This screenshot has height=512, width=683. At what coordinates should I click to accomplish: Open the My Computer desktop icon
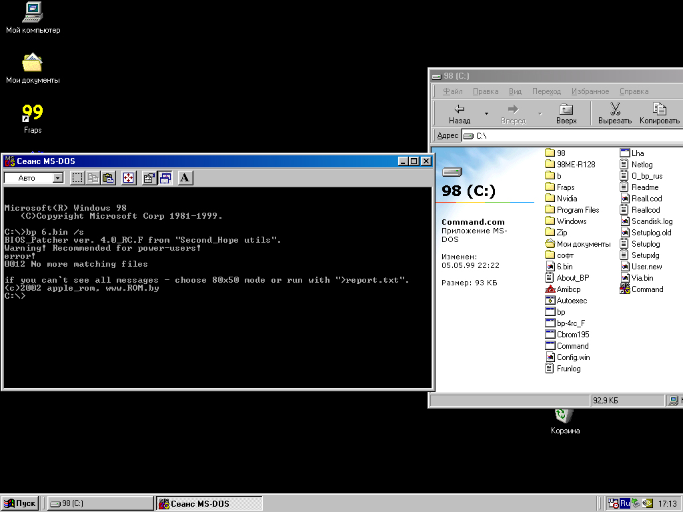(33, 17)
